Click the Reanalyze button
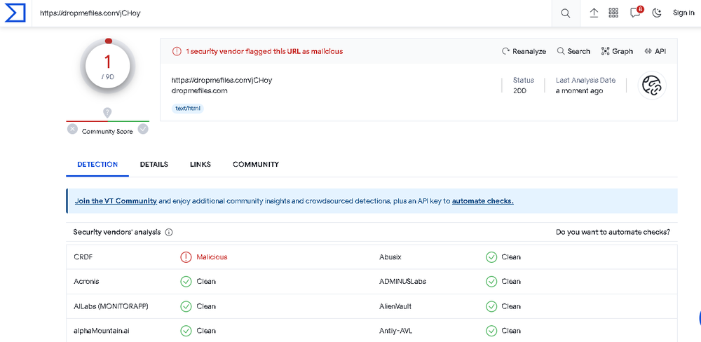 (x=524, y=51)
